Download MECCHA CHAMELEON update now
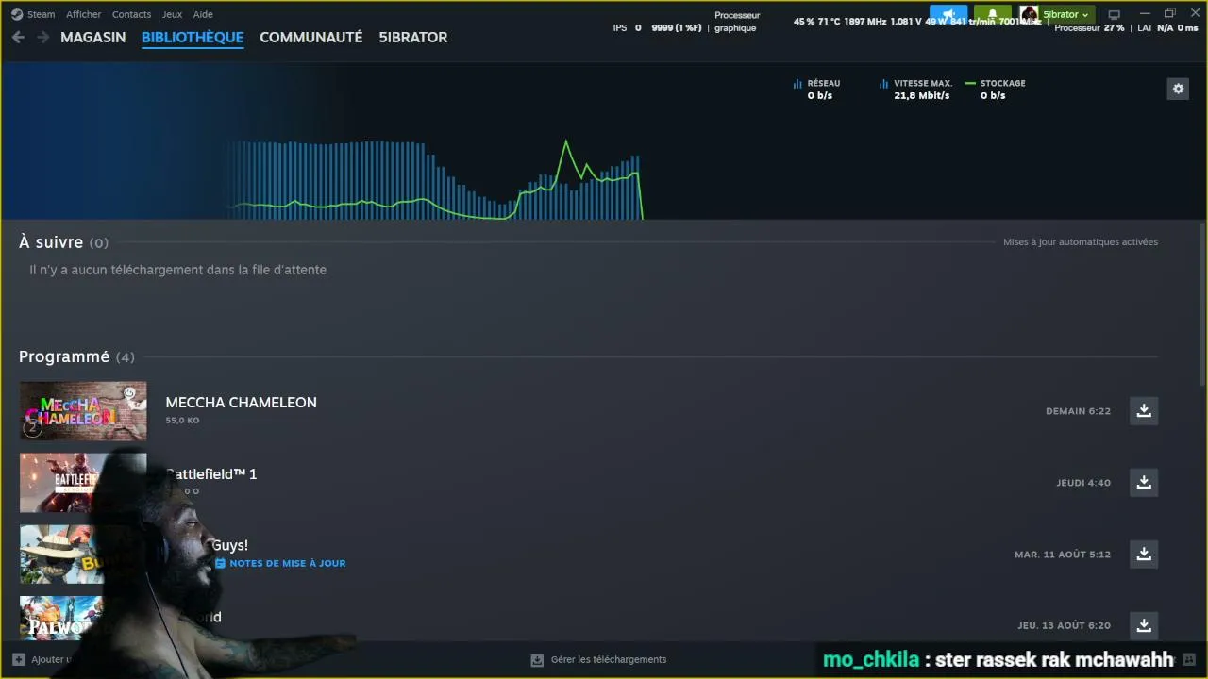1208x679 pixels. [x=1144, y=410]
